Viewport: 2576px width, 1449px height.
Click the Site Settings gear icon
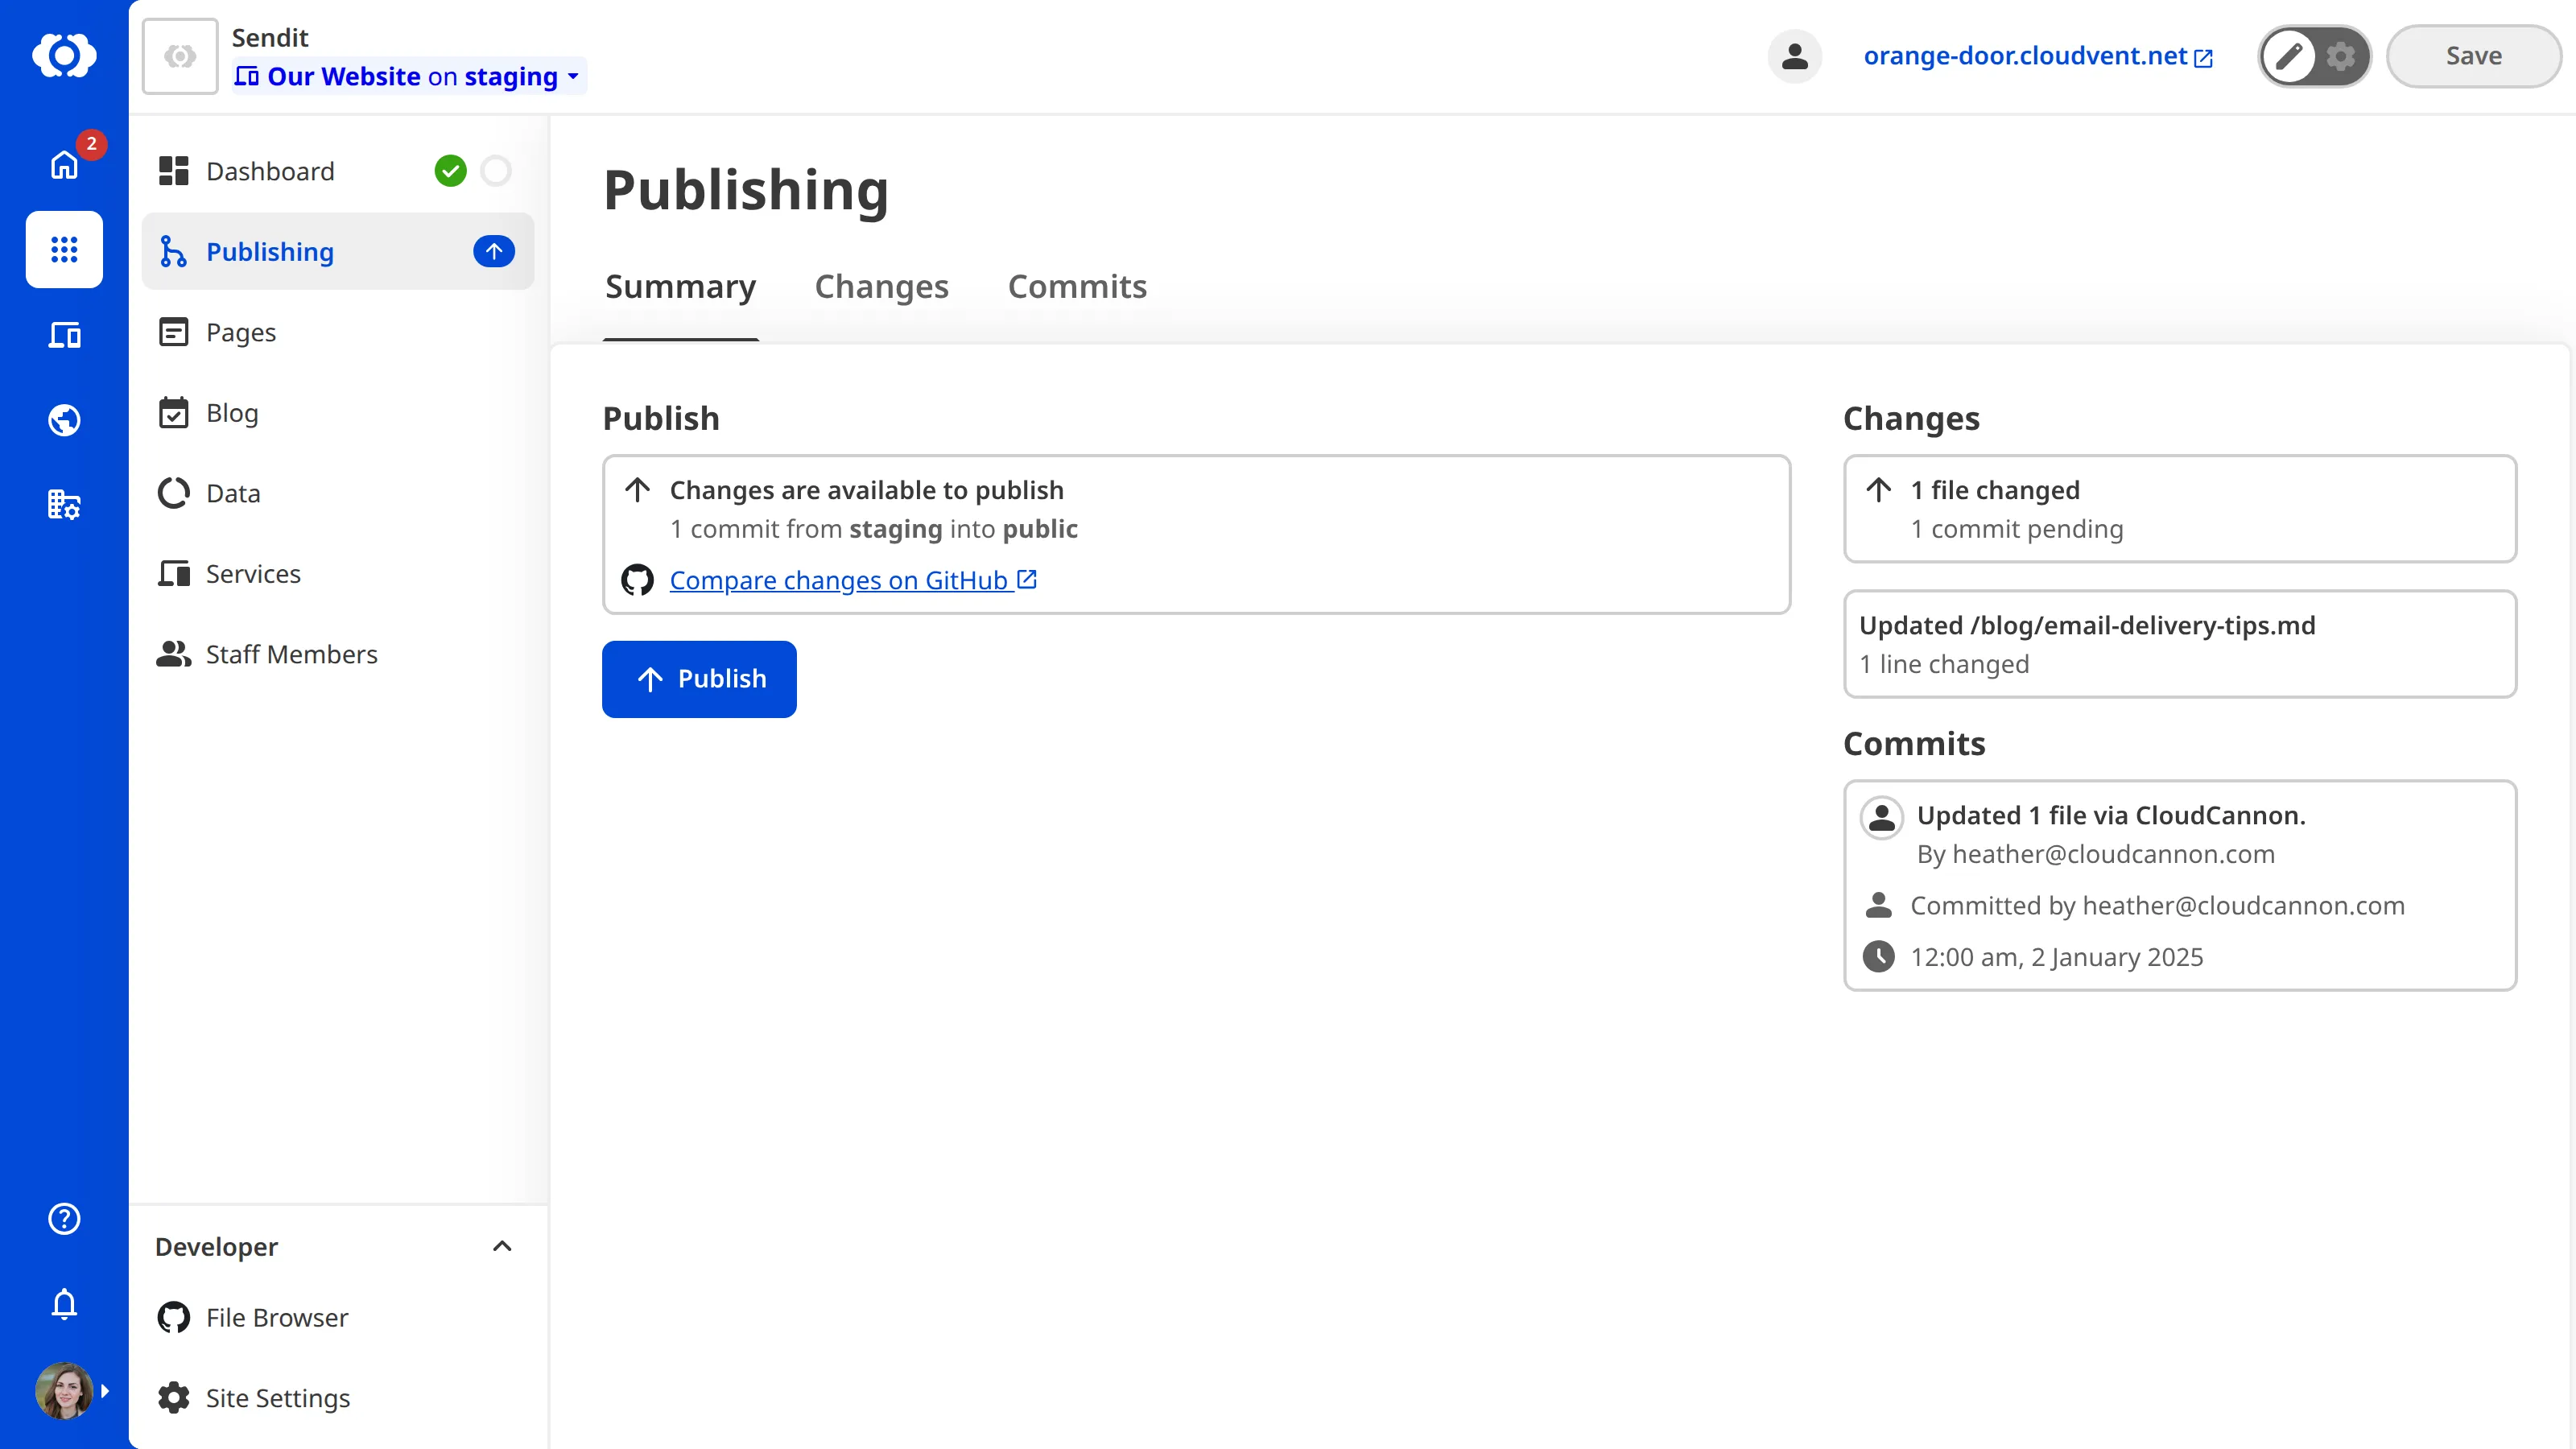click(173, 1398)
